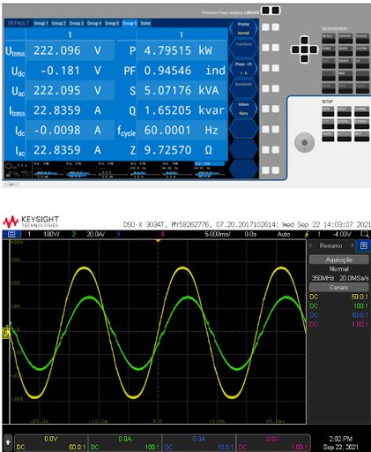Click the Z 9.72570 Ω reading
The height and width of the screenshot is (452, 371).
(173, 150)
